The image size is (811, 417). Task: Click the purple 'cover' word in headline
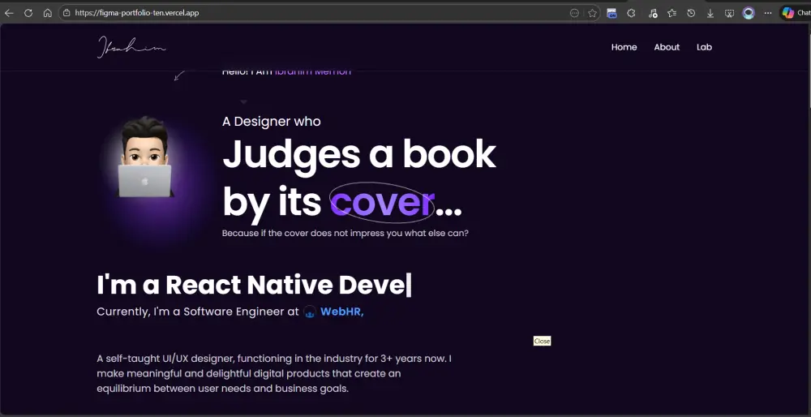pyautogui.click(x=382, y=202)
